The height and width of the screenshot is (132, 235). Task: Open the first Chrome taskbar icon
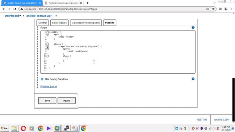pos(40,128)
